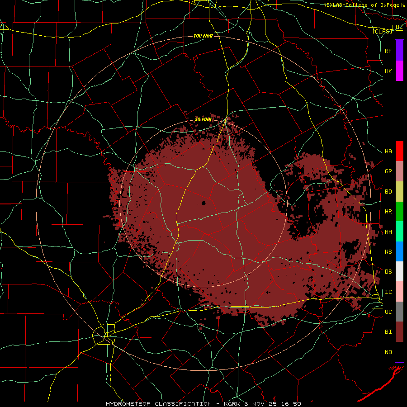Pick the dark green HR legend swatch
The image size is (407, 407).
pyautogui.click(x=399, y=211)
